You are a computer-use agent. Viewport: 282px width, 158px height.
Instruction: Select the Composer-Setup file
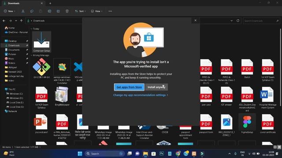[x=41, y=42]
